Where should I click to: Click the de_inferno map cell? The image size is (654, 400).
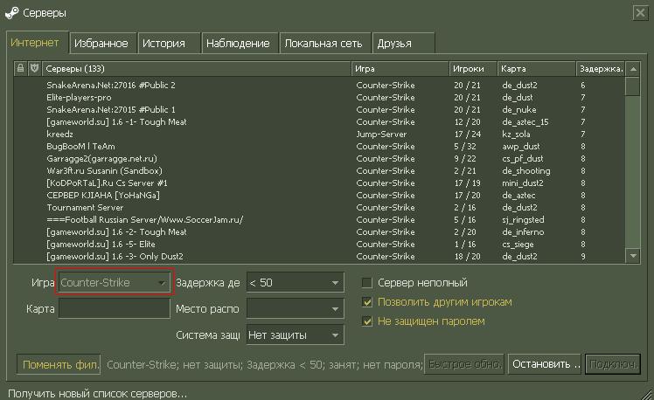[523, 231]
